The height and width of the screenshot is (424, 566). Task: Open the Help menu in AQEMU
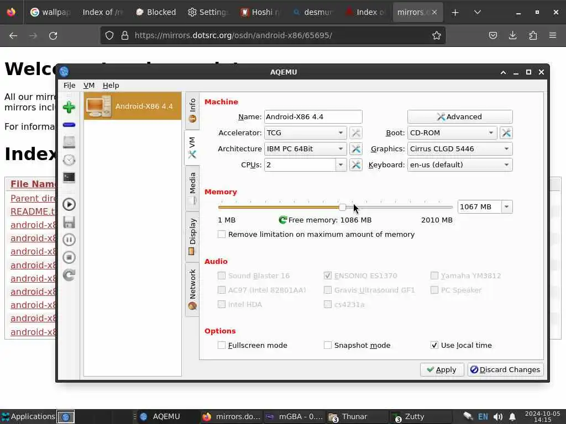point(111,86)
